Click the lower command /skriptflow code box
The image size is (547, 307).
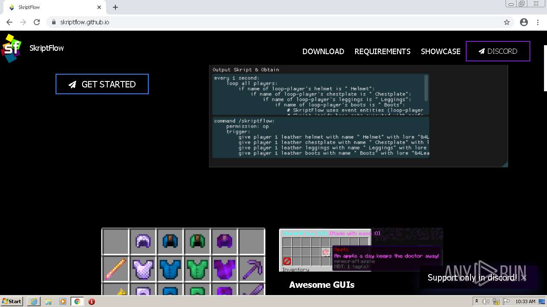click(x=321, y=137)
